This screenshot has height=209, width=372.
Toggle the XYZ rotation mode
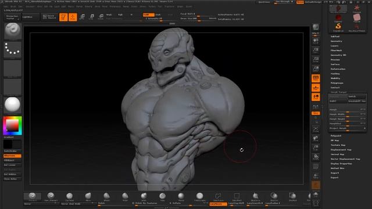point(316,113)
